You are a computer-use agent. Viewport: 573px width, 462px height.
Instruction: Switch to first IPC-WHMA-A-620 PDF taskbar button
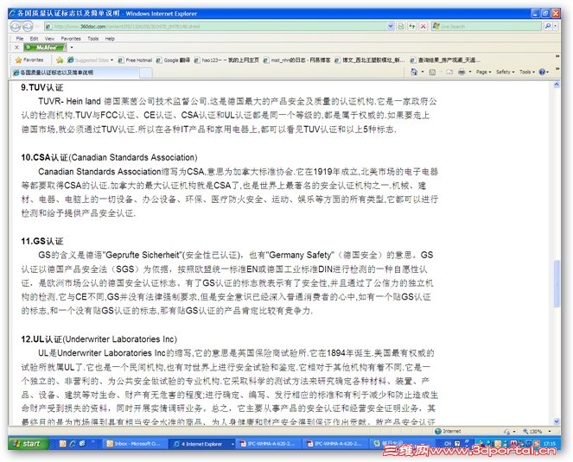[x=270, y=444]
